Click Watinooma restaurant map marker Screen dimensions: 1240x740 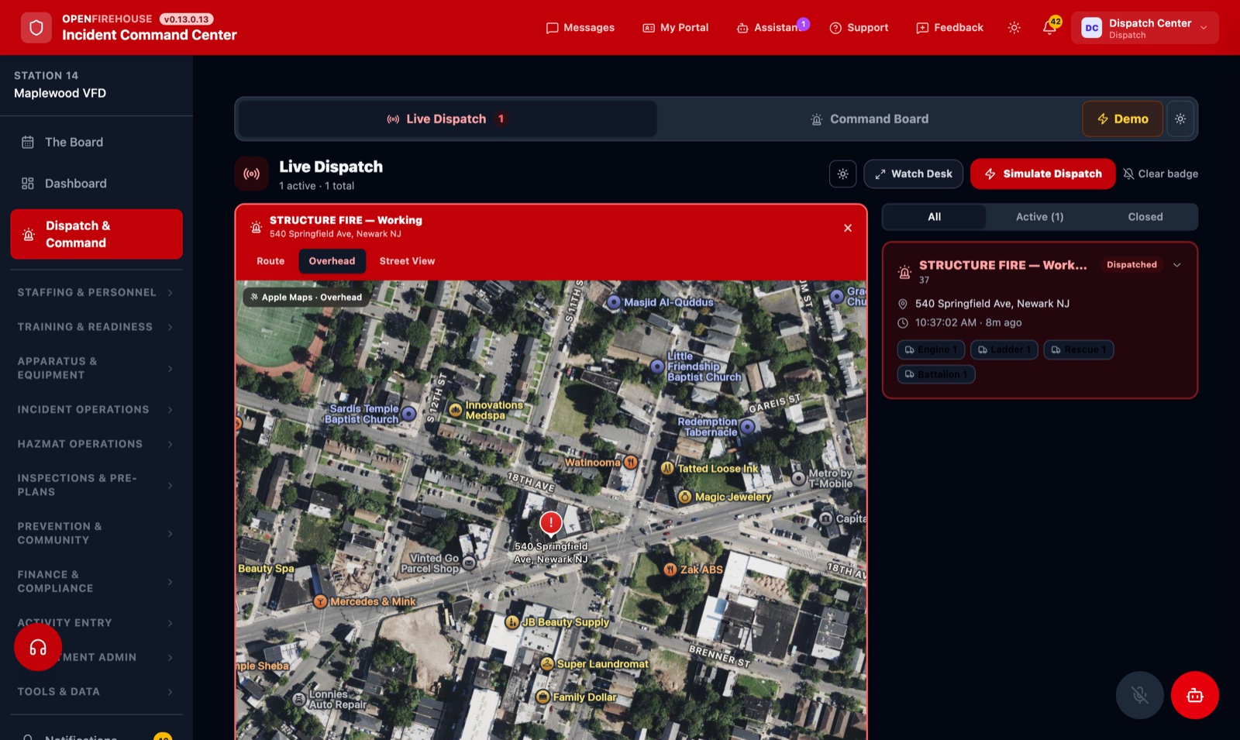point(631,463)
